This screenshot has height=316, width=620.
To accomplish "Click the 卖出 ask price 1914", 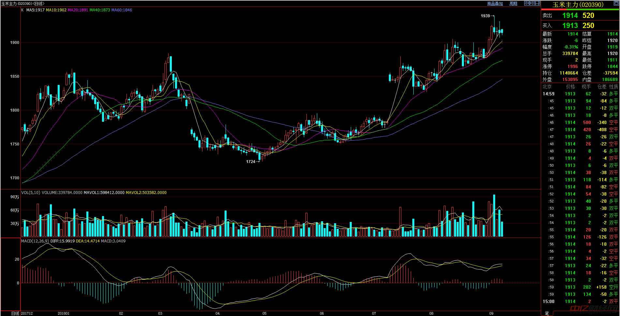I will (570, 16).
